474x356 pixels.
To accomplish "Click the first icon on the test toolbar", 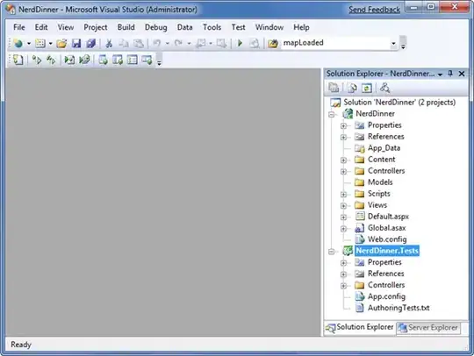I will (18, 60).
